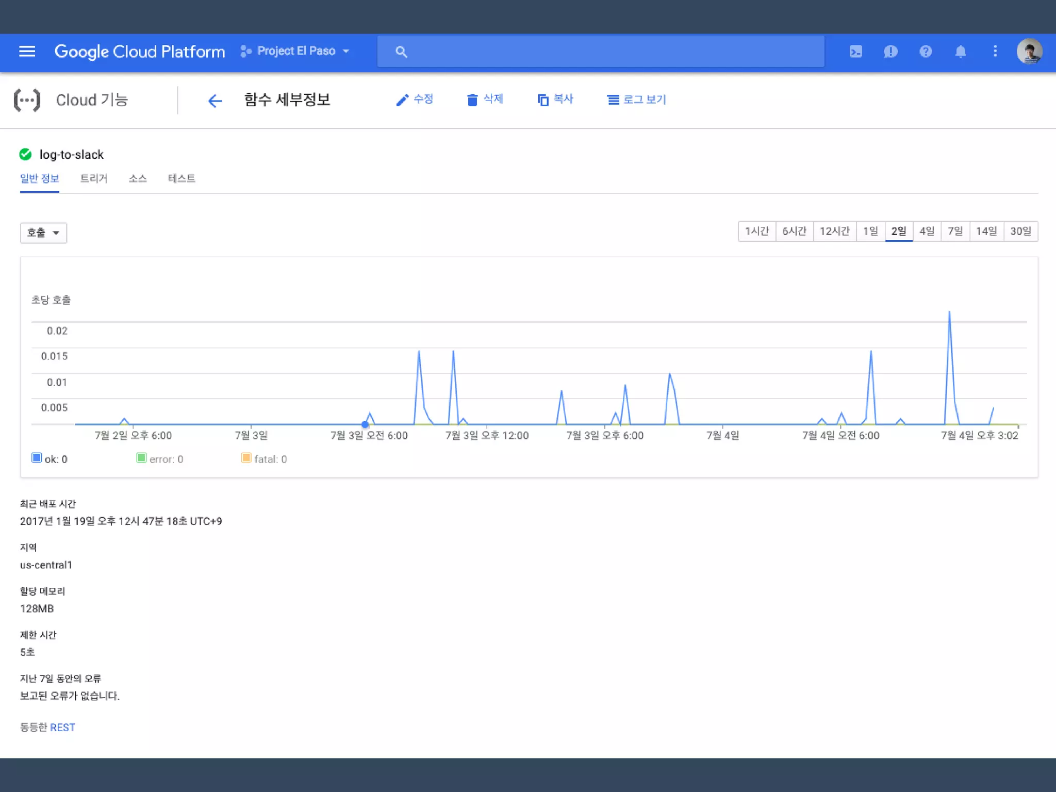The width and height of the screenshot is (1056, 792).
Task: Toggle the fatal series legend box
Action: pyautogui.click(x=246, y=458)
